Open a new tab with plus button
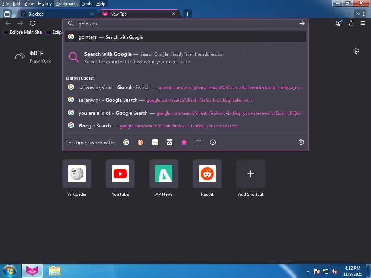This screenshot has width=371, height=278. 187,14
